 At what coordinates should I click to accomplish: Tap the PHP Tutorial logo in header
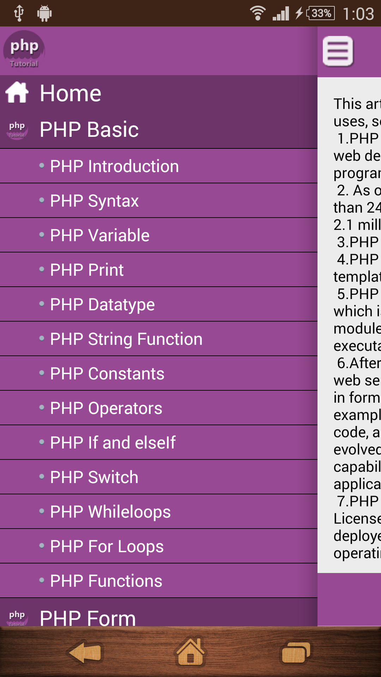tap(24, 50)
